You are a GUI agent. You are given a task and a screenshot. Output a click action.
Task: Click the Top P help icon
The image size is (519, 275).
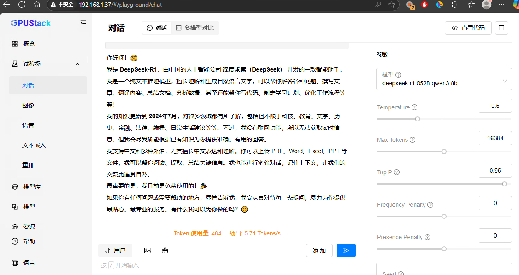pyautogui.click(x=397, y=172)
